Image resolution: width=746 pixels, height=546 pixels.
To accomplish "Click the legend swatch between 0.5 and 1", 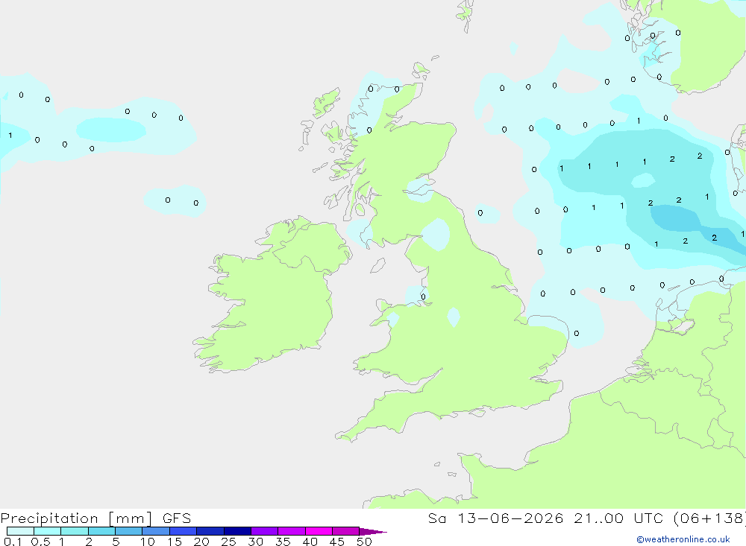I will coord(48,531).
